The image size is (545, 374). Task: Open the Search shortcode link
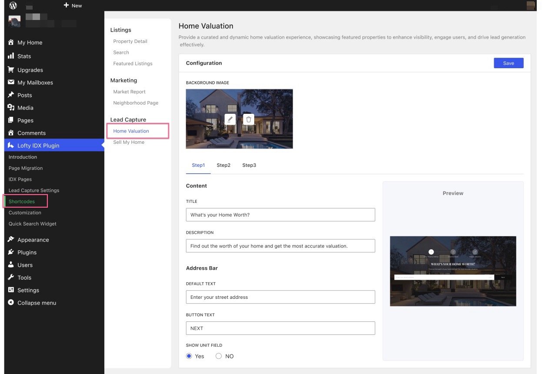click(121, 52)
